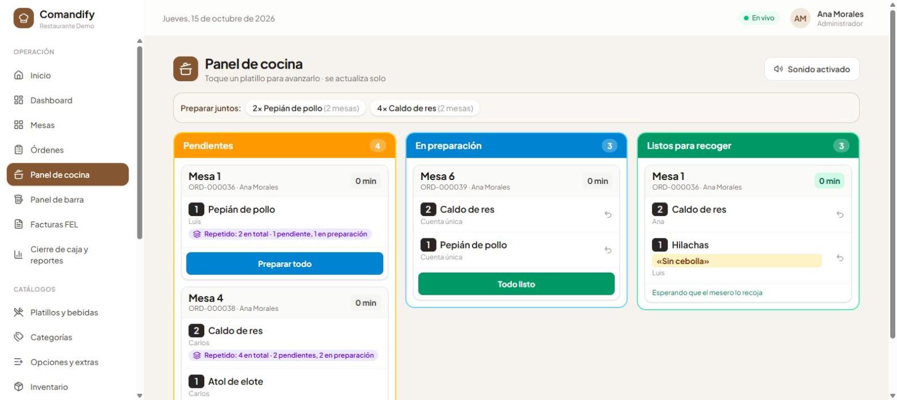Open Órdenes clipboard icon

coord(18,150)
